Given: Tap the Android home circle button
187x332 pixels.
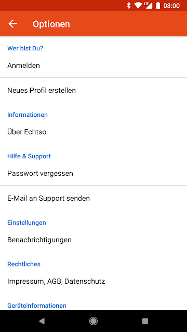Looking at the screenshot, I should (94, 321).
